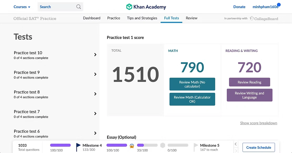Click the Practice test 8 title

[x=27, y=92]
